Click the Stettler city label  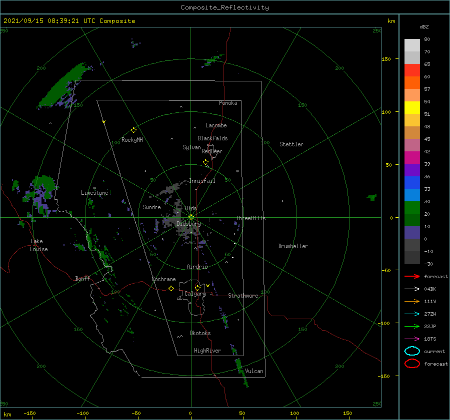click(x=291, y=144)
